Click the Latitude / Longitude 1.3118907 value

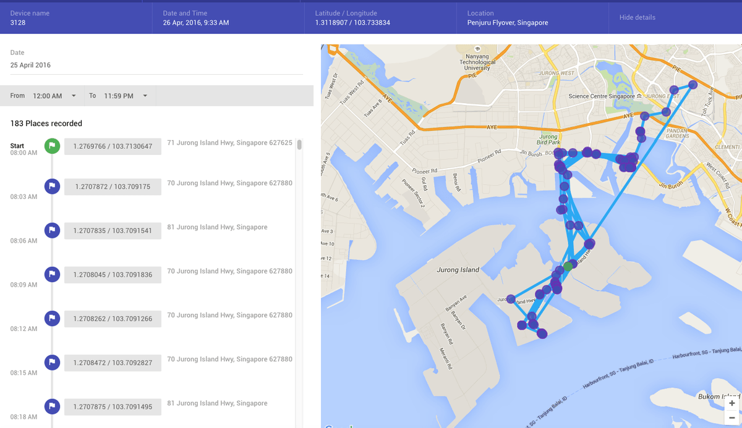click(x=352, y=23)
